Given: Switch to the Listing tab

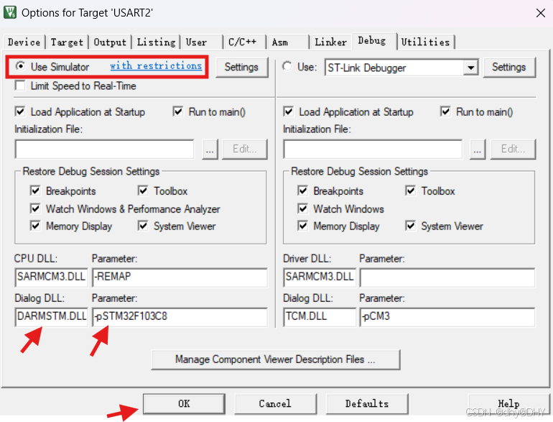Looking at the screenshot, I should tap(156, 42).
